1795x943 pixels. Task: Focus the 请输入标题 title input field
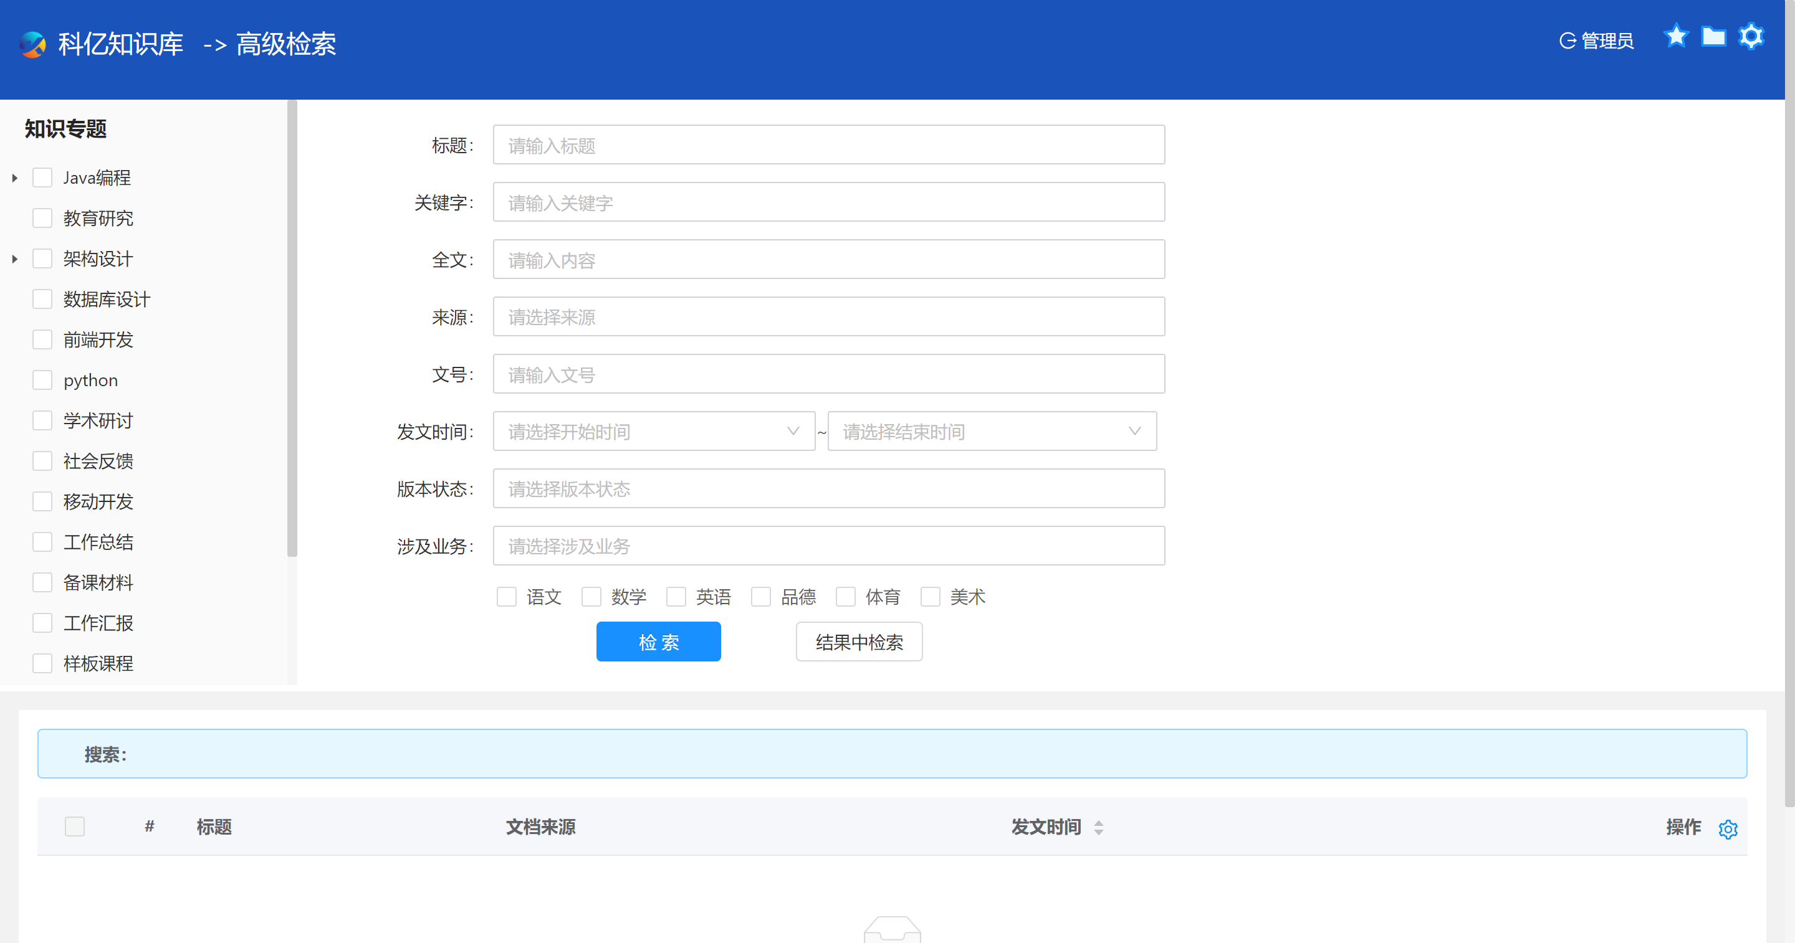coord(828,145)
